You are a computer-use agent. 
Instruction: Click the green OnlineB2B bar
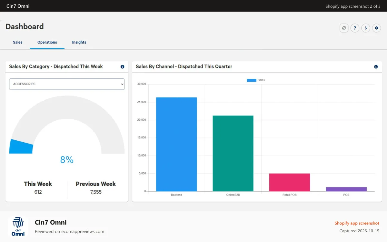(x=233, y=153)
